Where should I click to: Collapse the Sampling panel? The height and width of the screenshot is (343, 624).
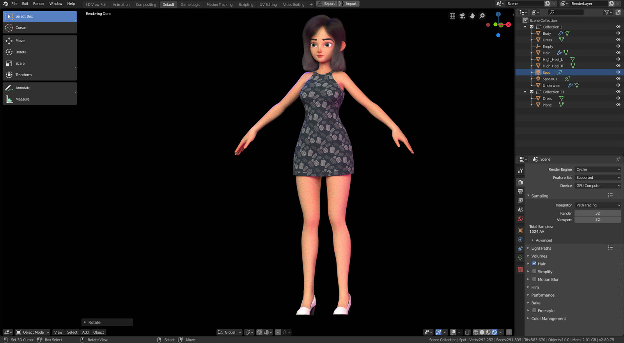click(x=539, y=196)
